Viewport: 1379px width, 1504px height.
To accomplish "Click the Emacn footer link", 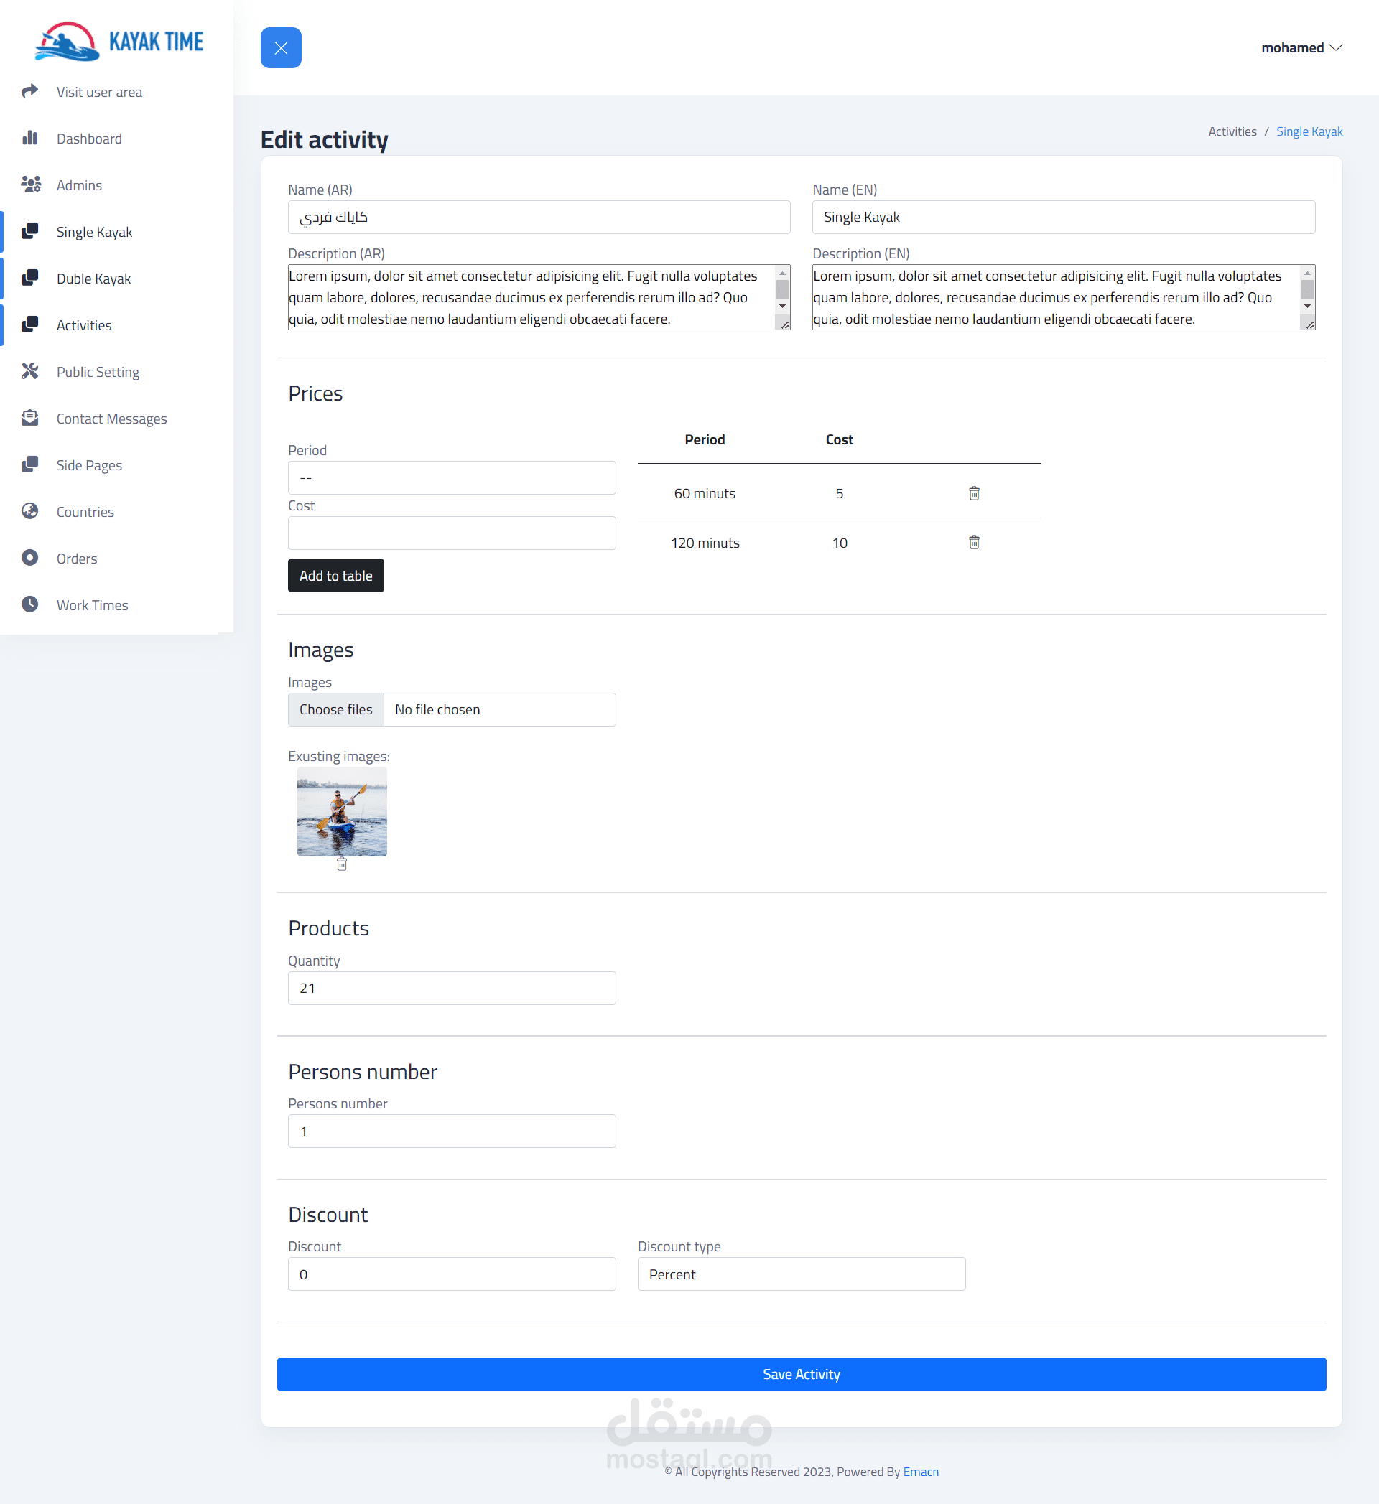I will [920, 1471].
